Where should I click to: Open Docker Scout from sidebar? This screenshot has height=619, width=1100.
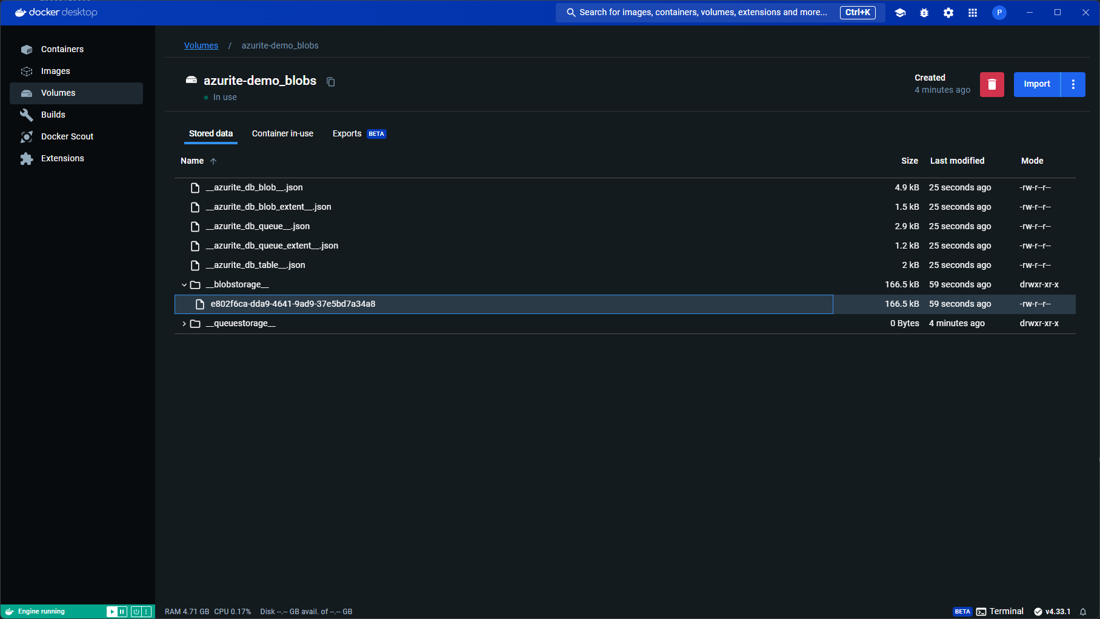[76, 136]
